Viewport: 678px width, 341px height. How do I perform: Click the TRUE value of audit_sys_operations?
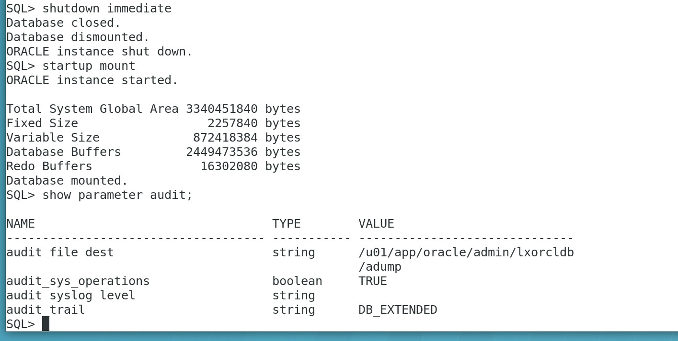373,281
